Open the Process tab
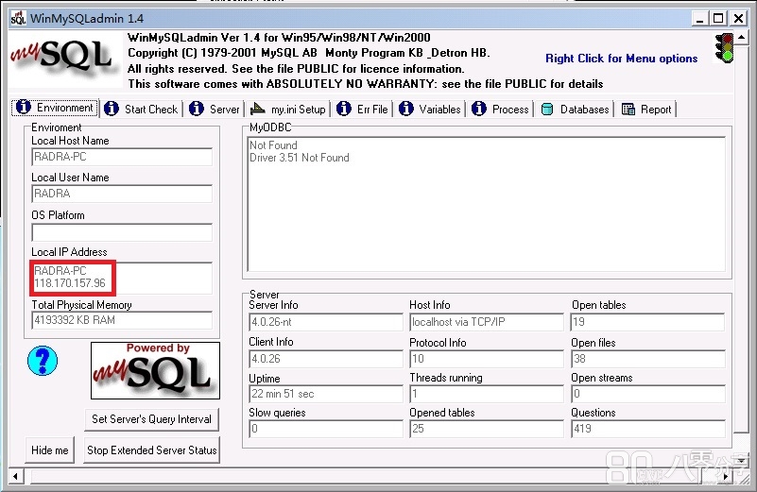Viewport: 757px width, 492px height. click(500, 109)
